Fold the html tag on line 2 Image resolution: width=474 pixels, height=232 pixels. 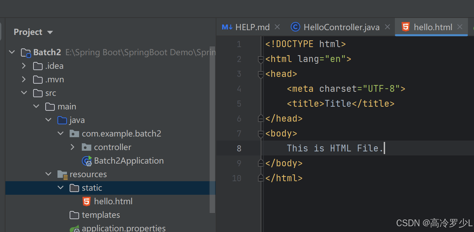[261, 60]
